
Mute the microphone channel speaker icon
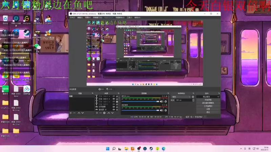pyautogui.click(x=162, y=102)
